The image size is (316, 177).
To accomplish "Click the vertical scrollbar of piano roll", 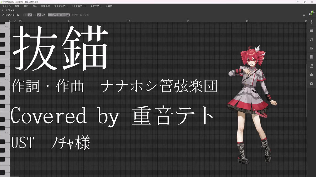I will pos(306,90).
